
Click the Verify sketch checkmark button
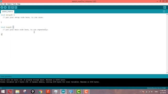pos(2,7)
